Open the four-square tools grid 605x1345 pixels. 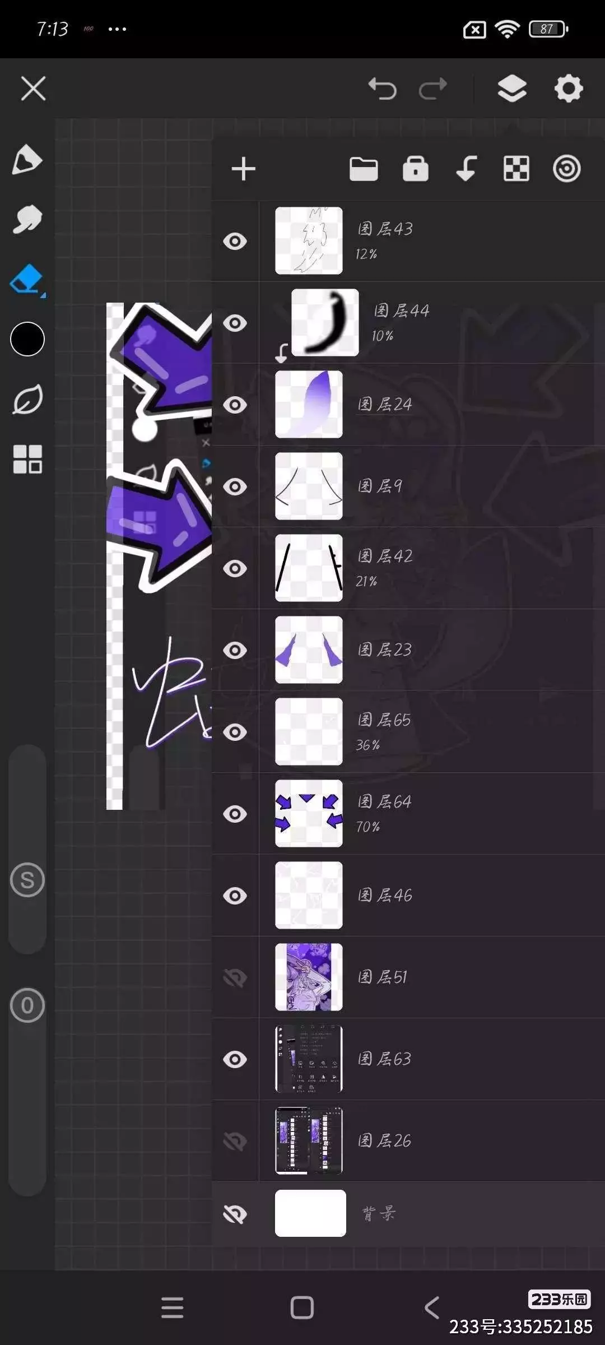[x=27, y=460]
